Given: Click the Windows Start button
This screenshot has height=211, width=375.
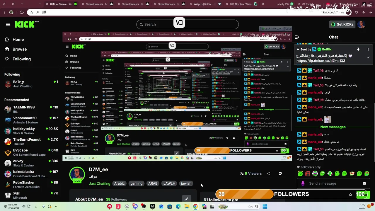Looking at the screenshot, I should coord(265,206).
